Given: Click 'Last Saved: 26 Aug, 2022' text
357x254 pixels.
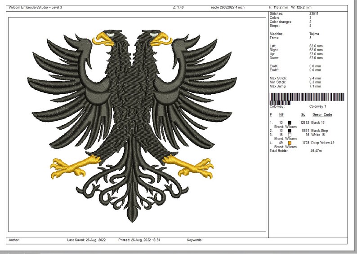Looking at the screenshot, I should click(86, 240).
